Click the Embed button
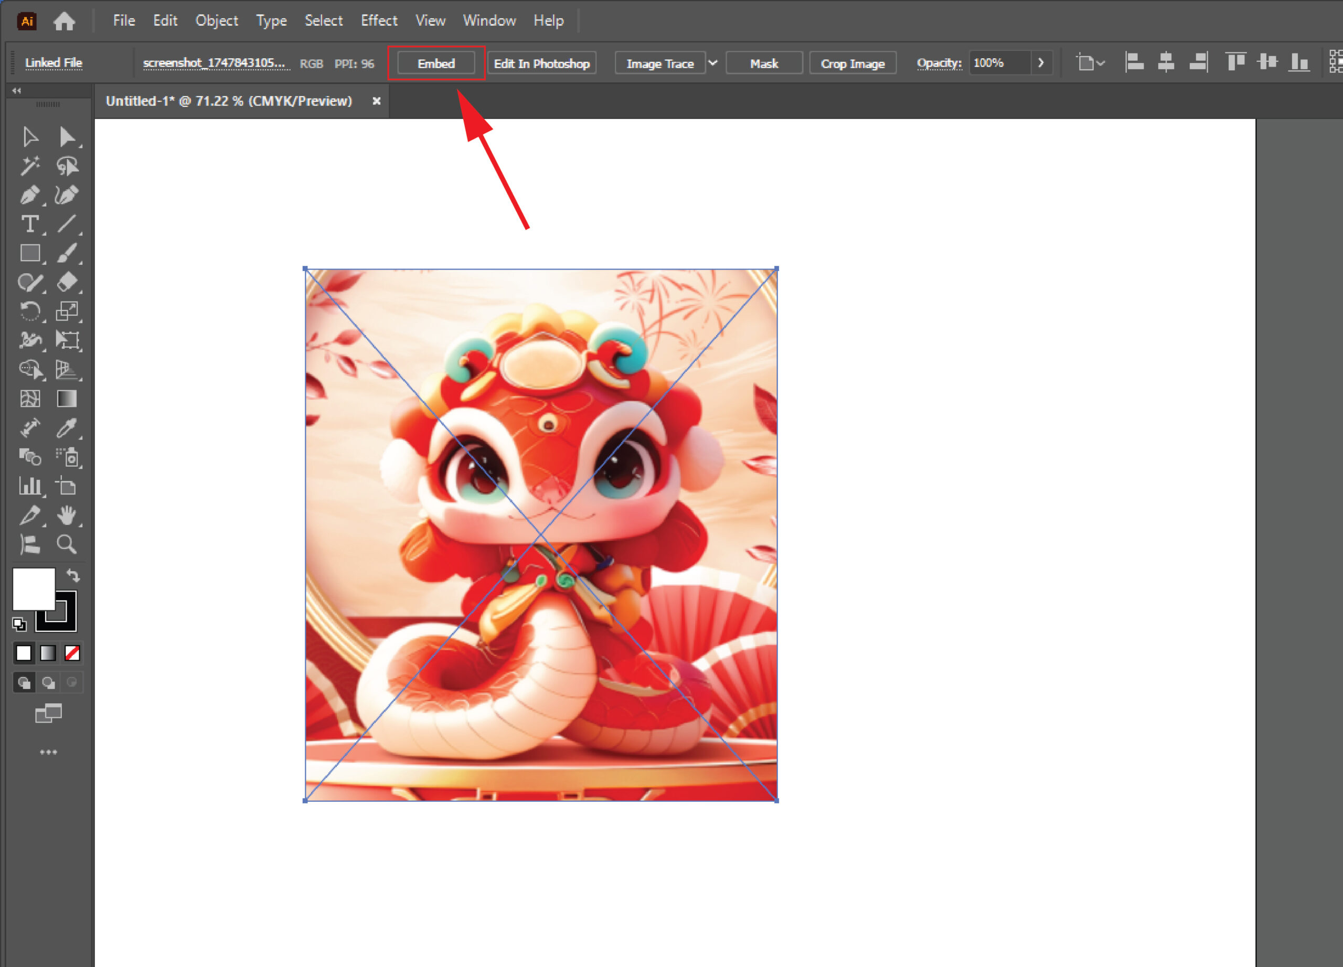Image resolution: width=1343 pixels, height=967 pixels. point(436,63)
